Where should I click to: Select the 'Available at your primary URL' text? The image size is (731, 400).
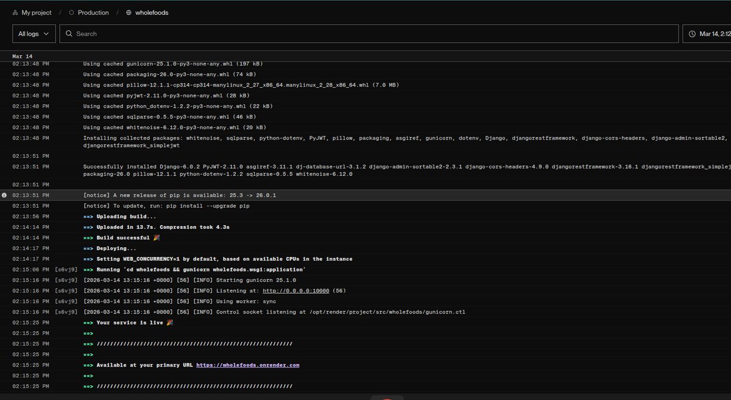point(145,365)
